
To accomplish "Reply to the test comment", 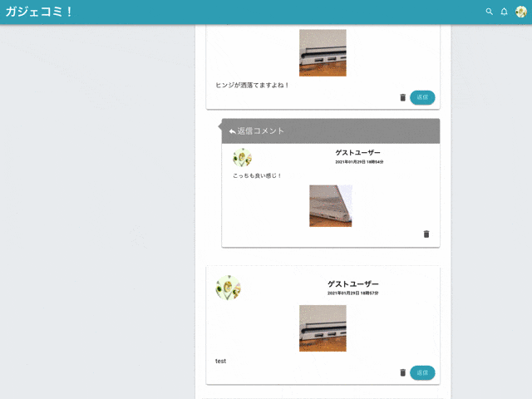I will click(x=422, y=372).
